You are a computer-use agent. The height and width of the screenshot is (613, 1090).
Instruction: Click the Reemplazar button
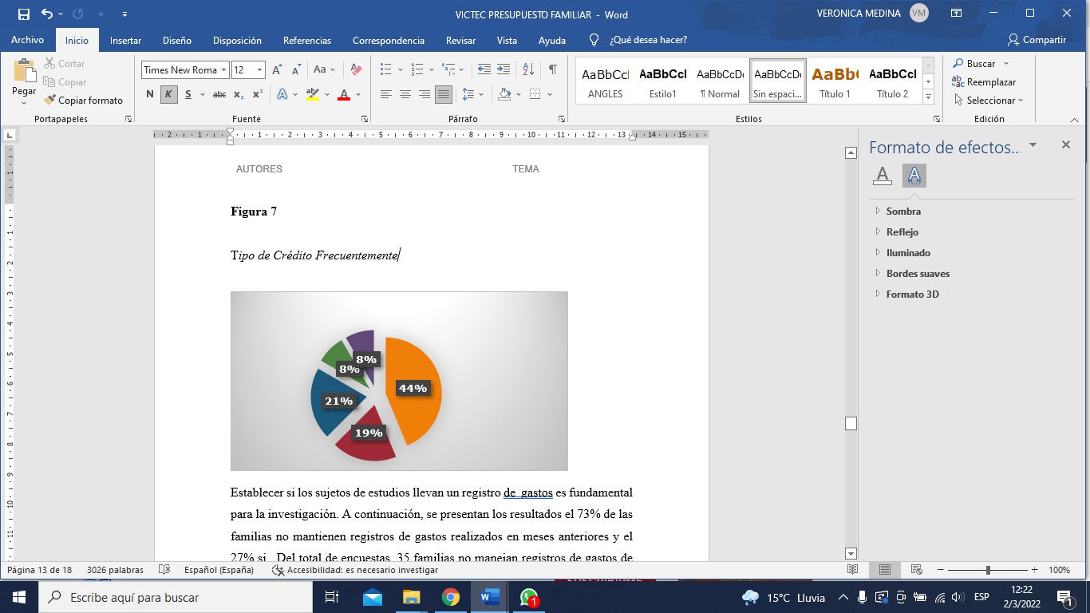click(x=984, y=82)
